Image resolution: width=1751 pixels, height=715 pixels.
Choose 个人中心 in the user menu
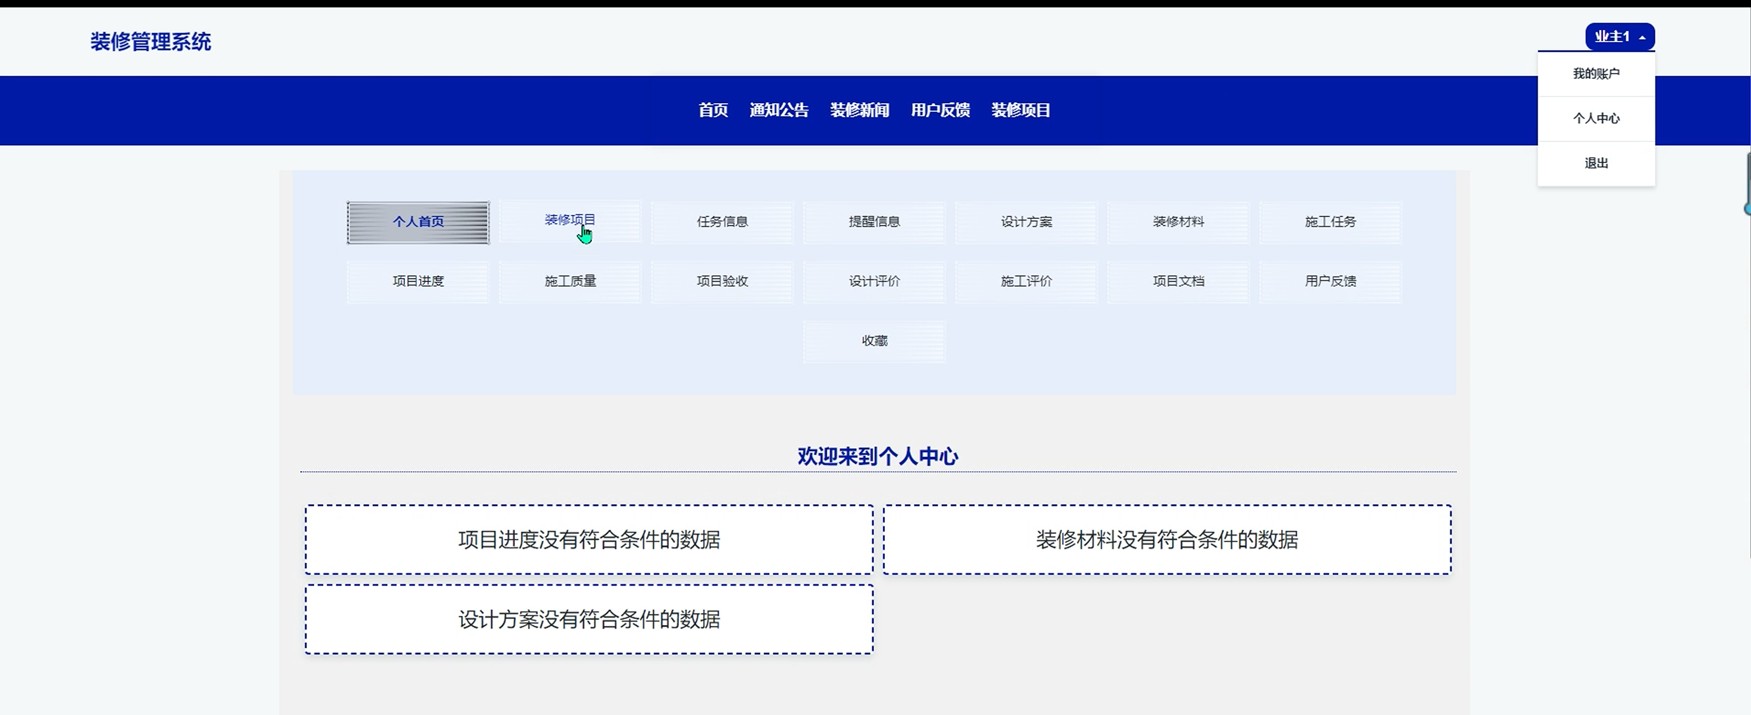coord(1595,118)
